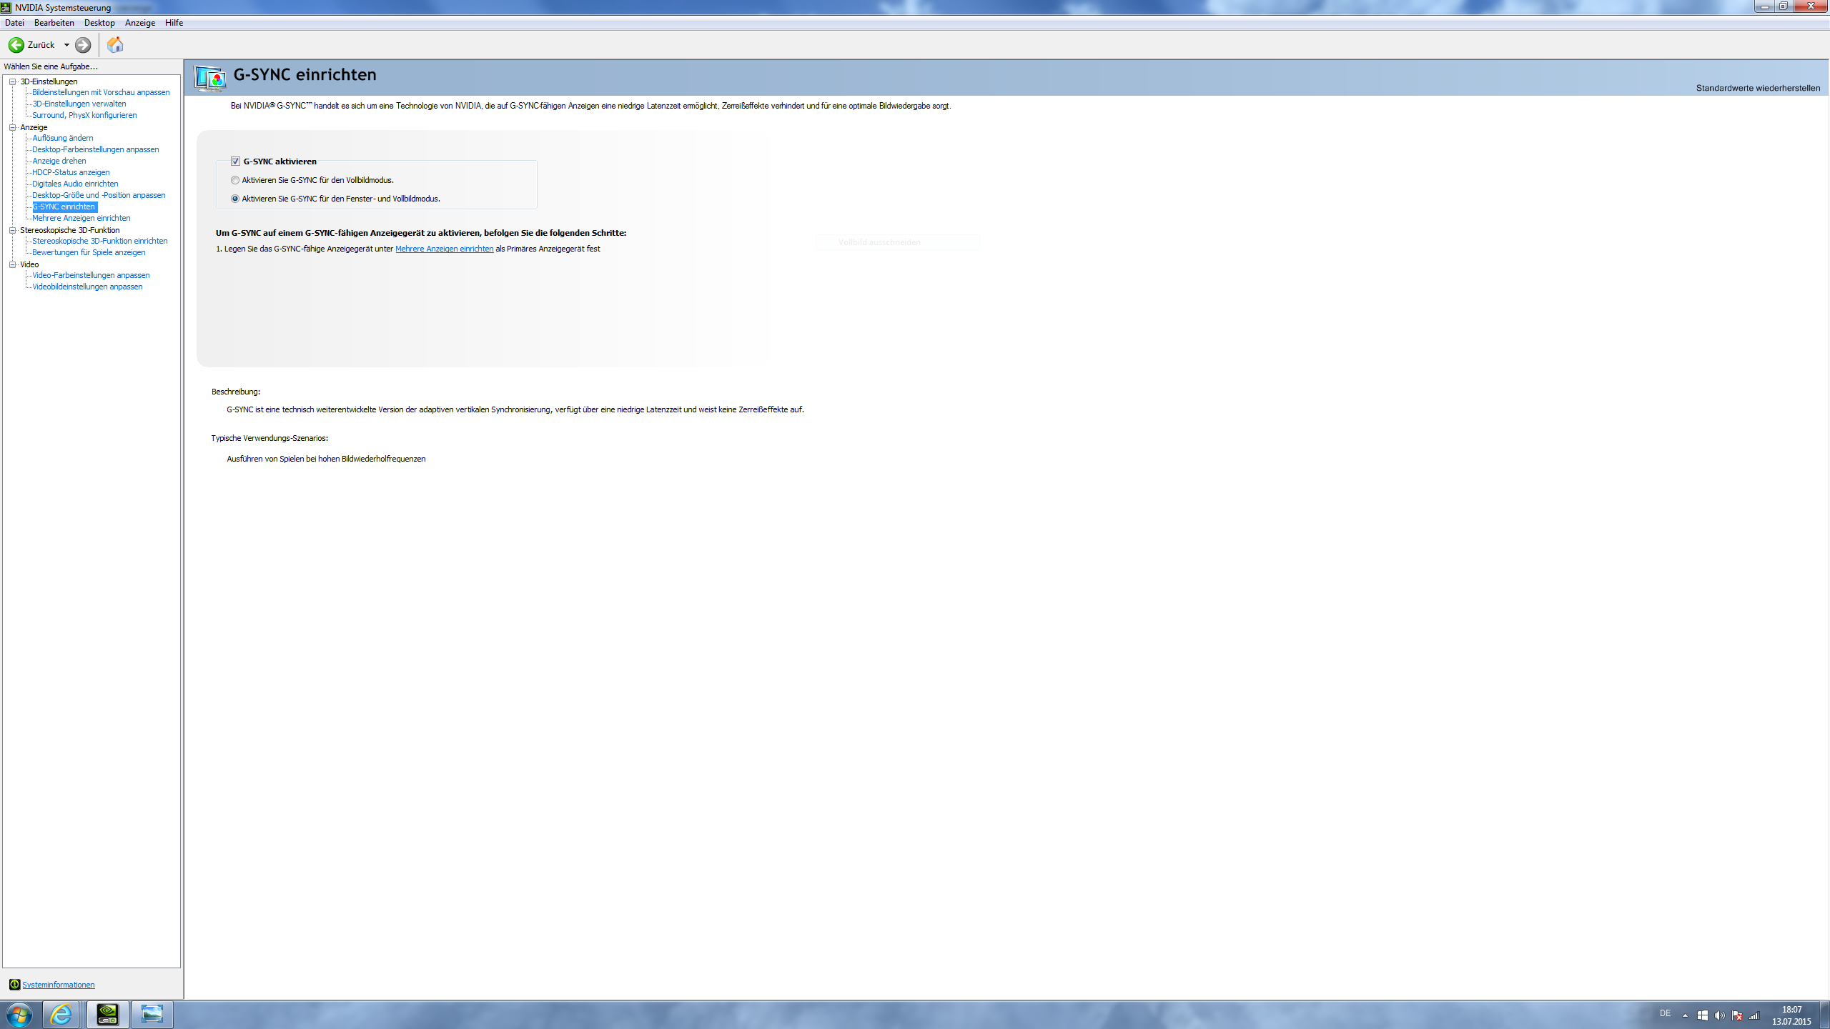This screenshot has height=1029, width=1830.
Task: Open the back history dropdown arrow
Action: pyautogui.click(x=66, y=45)
